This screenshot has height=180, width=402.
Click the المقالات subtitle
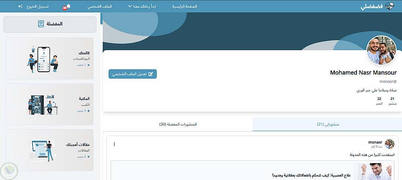click(84, 150)
